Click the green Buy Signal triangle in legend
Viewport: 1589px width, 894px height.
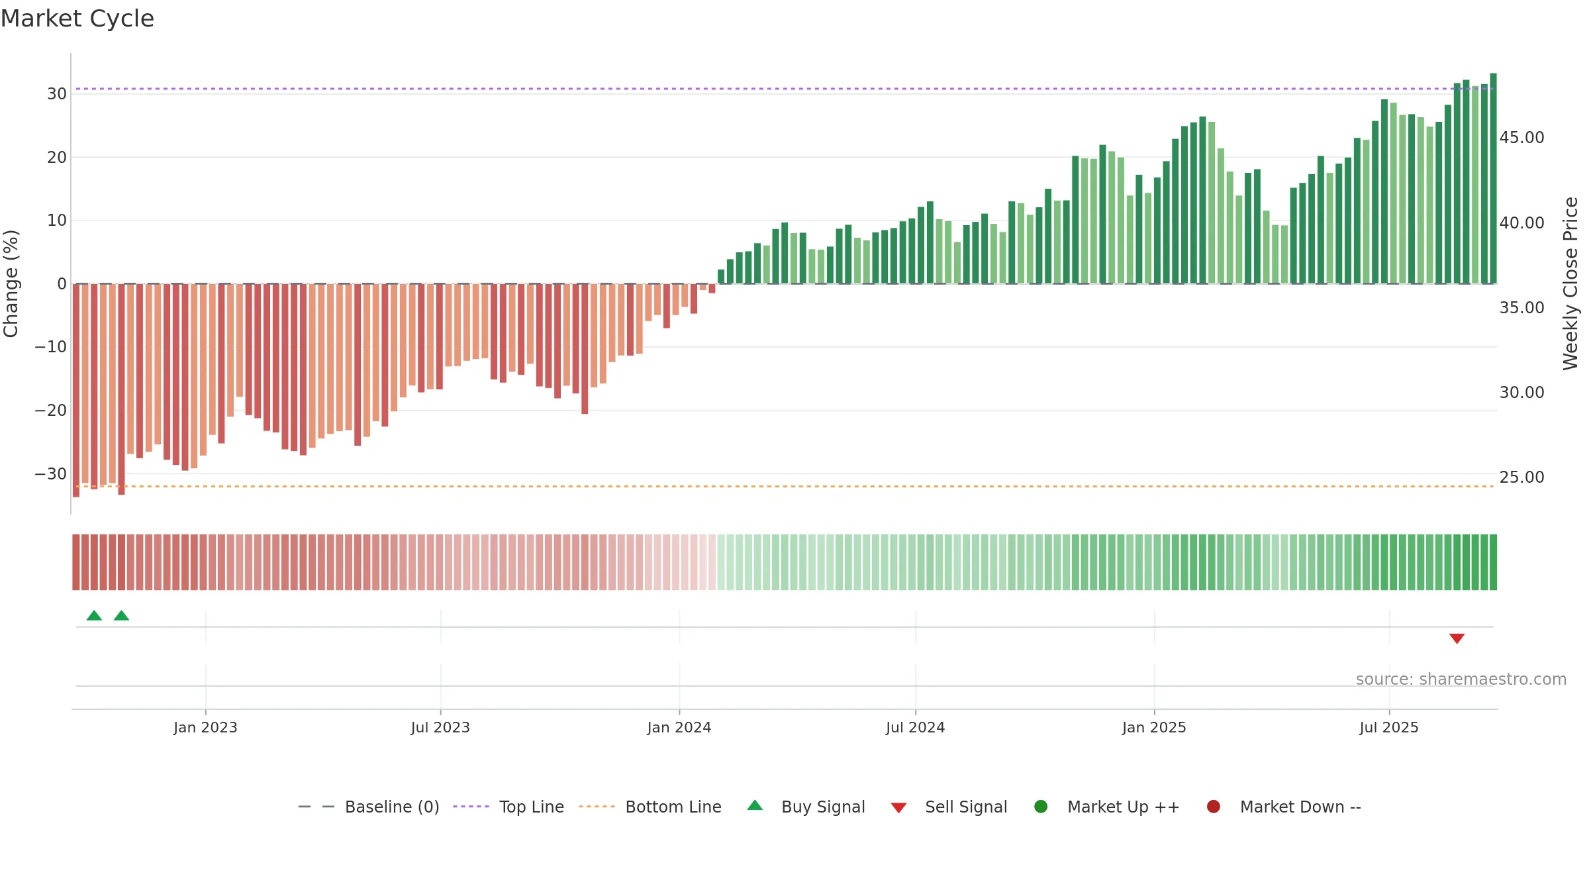pos(755,806)
